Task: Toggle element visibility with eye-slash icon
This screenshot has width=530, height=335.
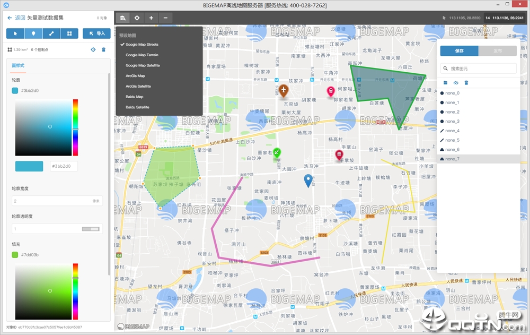Action: tap(456, 83)
